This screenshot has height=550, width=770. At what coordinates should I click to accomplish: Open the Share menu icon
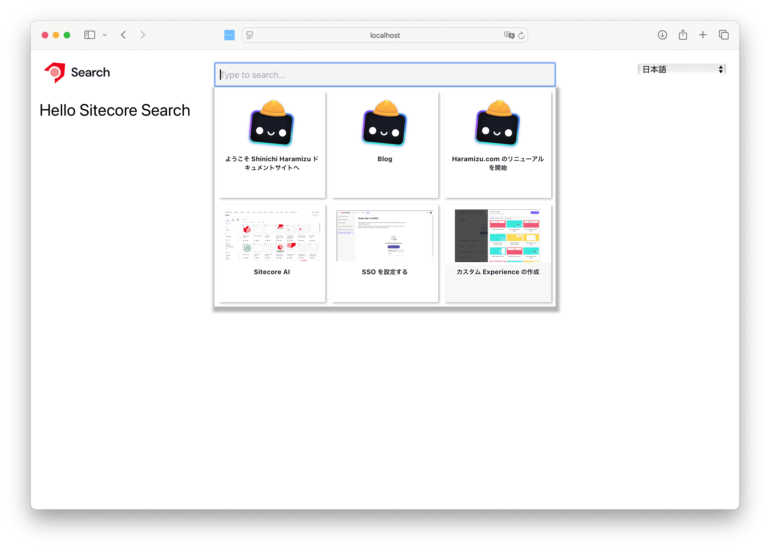point(683,35)
